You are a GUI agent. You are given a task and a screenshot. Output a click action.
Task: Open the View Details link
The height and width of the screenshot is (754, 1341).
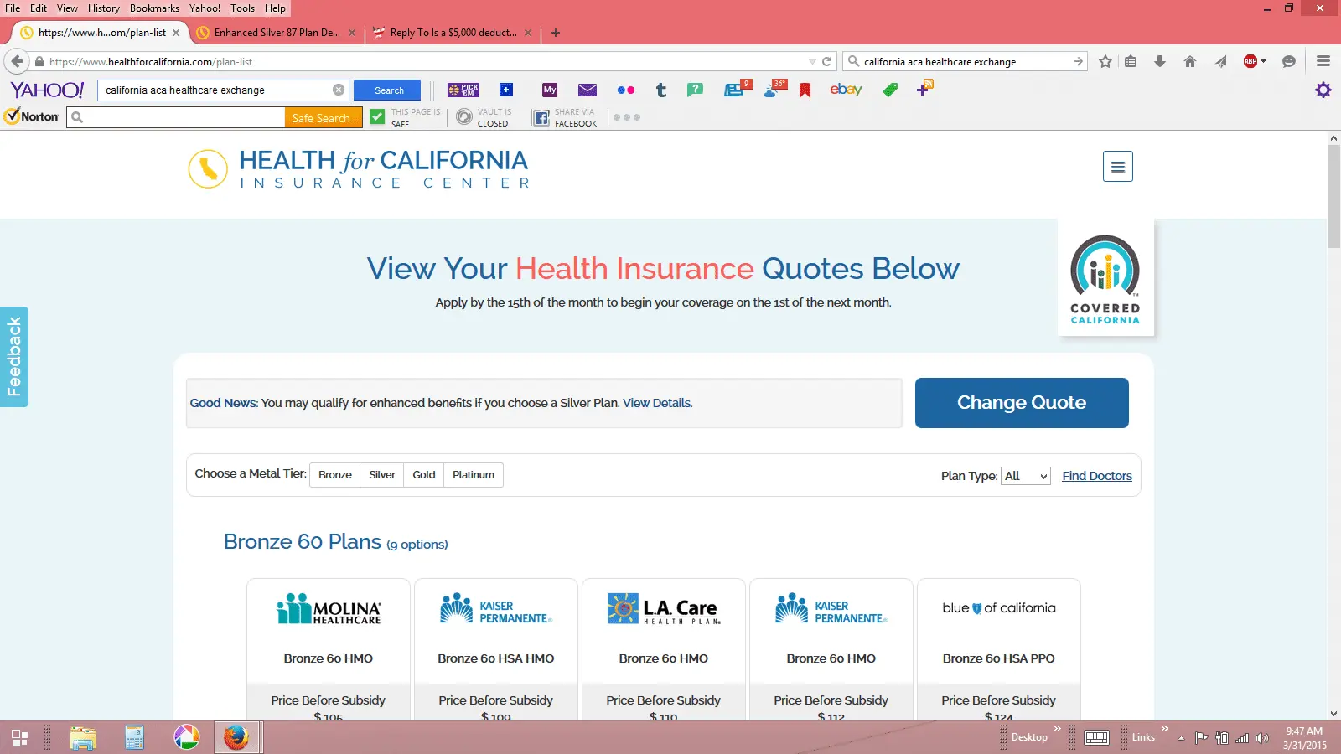(x=657, y=403)
